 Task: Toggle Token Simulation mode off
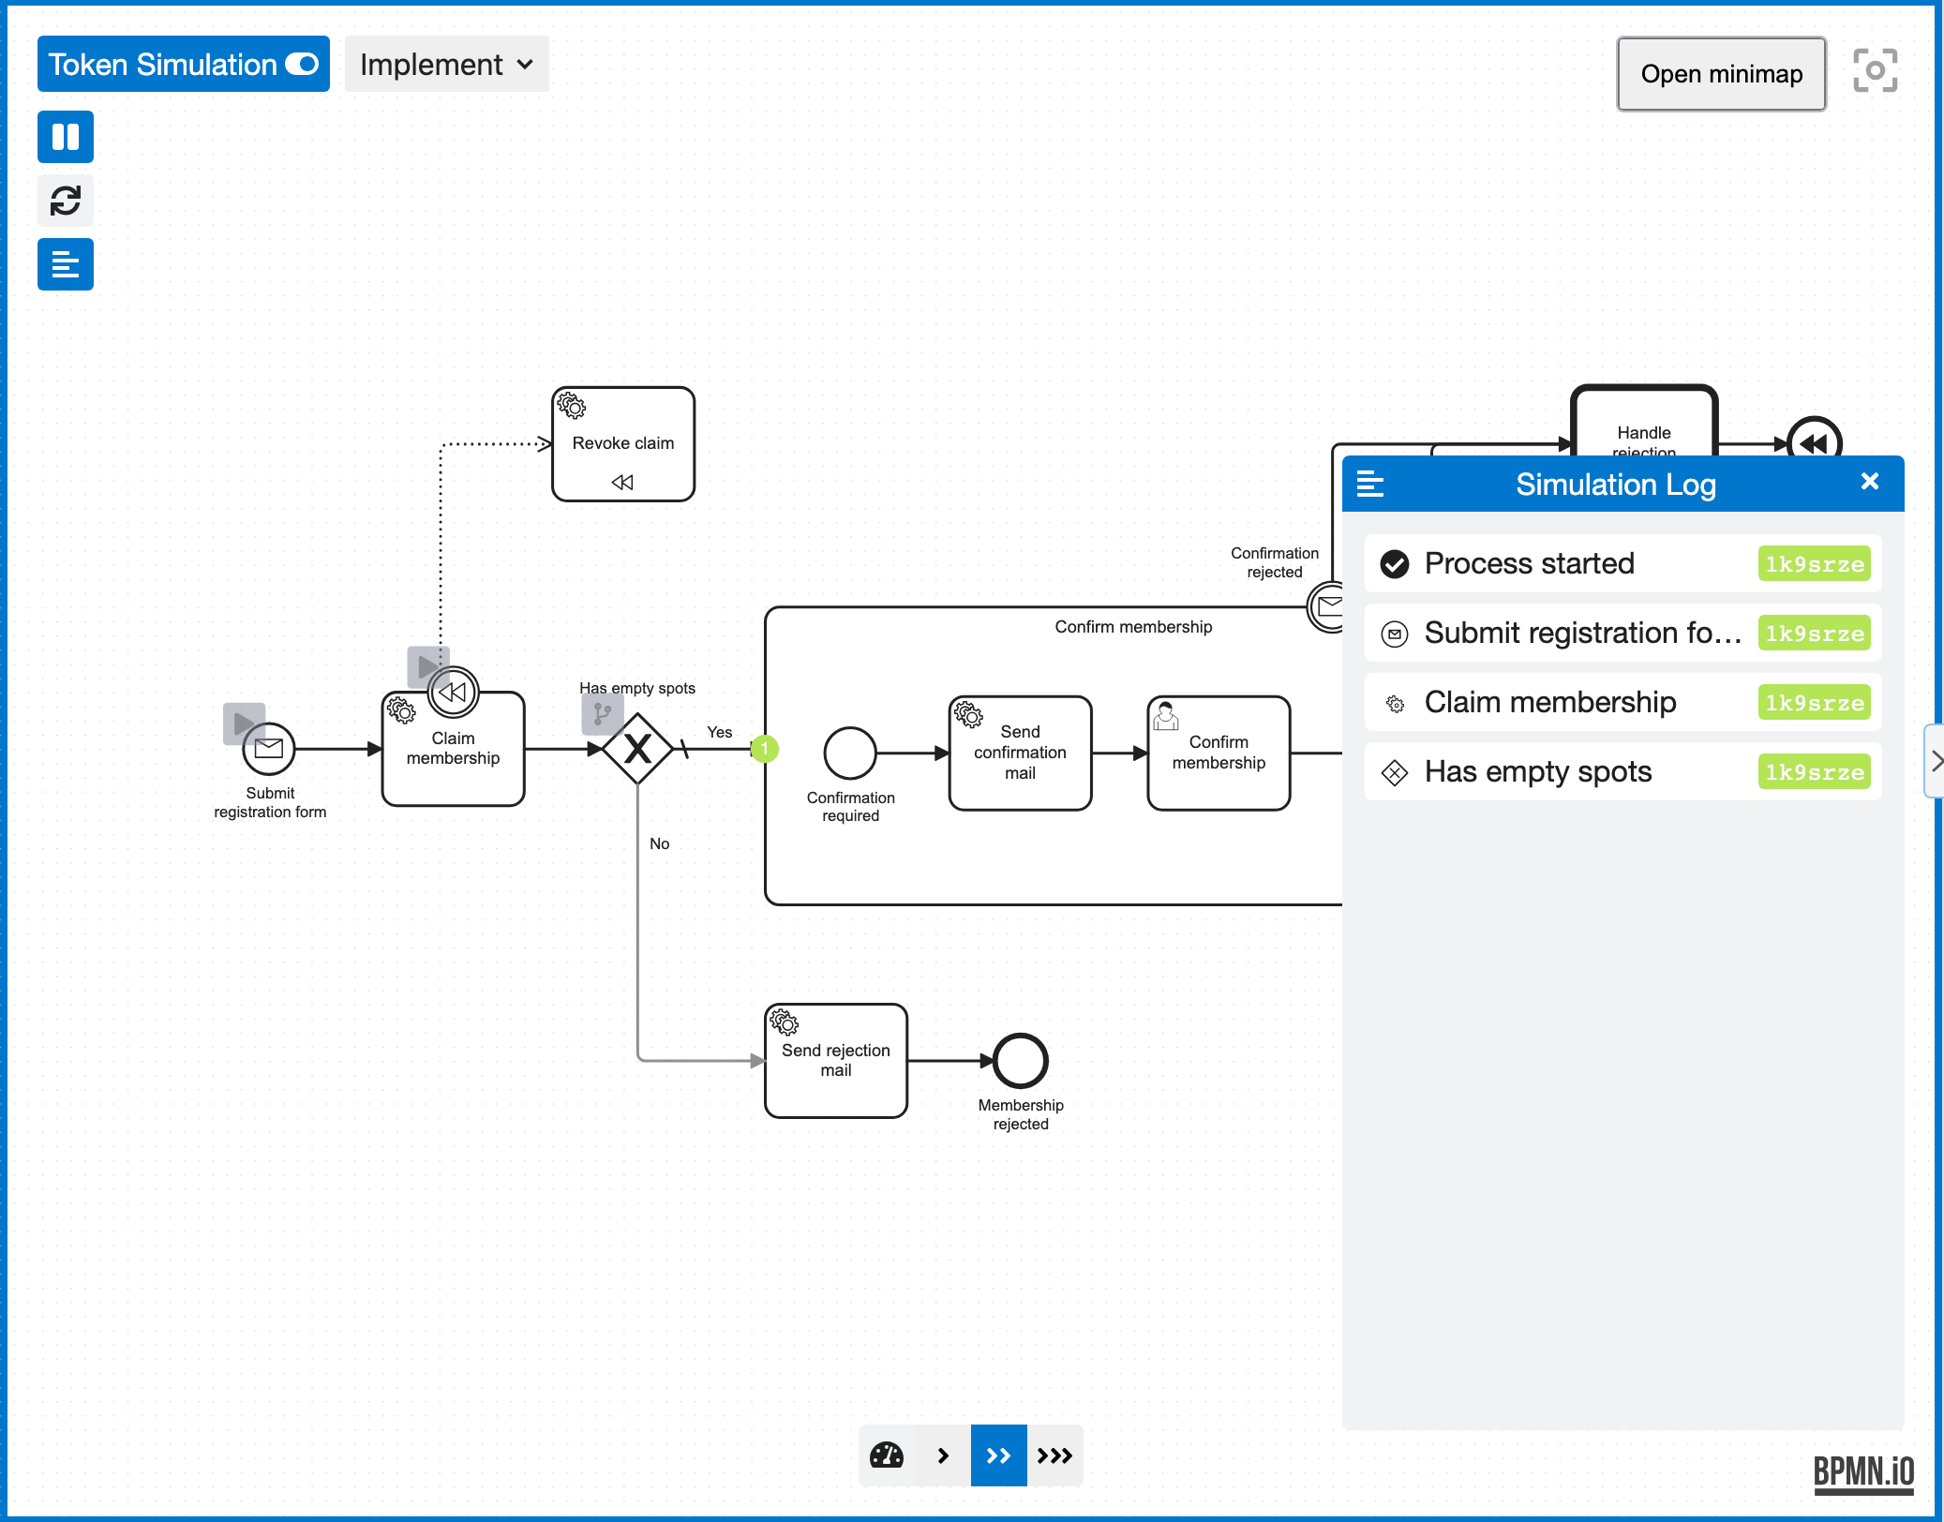click(184, 65)
